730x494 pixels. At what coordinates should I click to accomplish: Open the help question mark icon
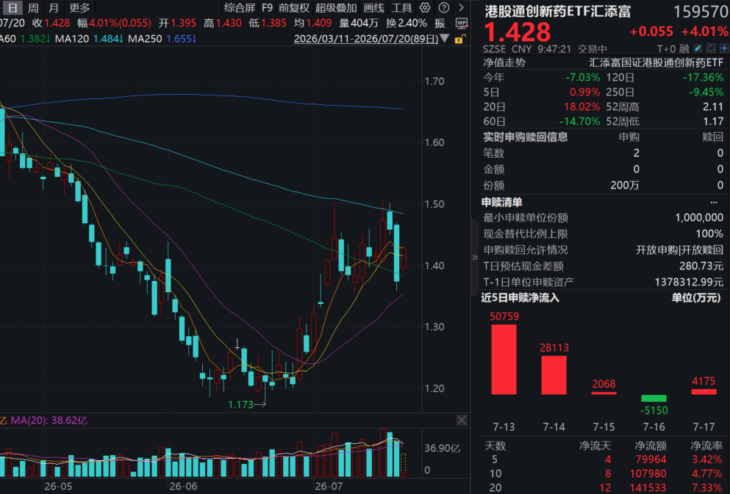pos(444,7)
